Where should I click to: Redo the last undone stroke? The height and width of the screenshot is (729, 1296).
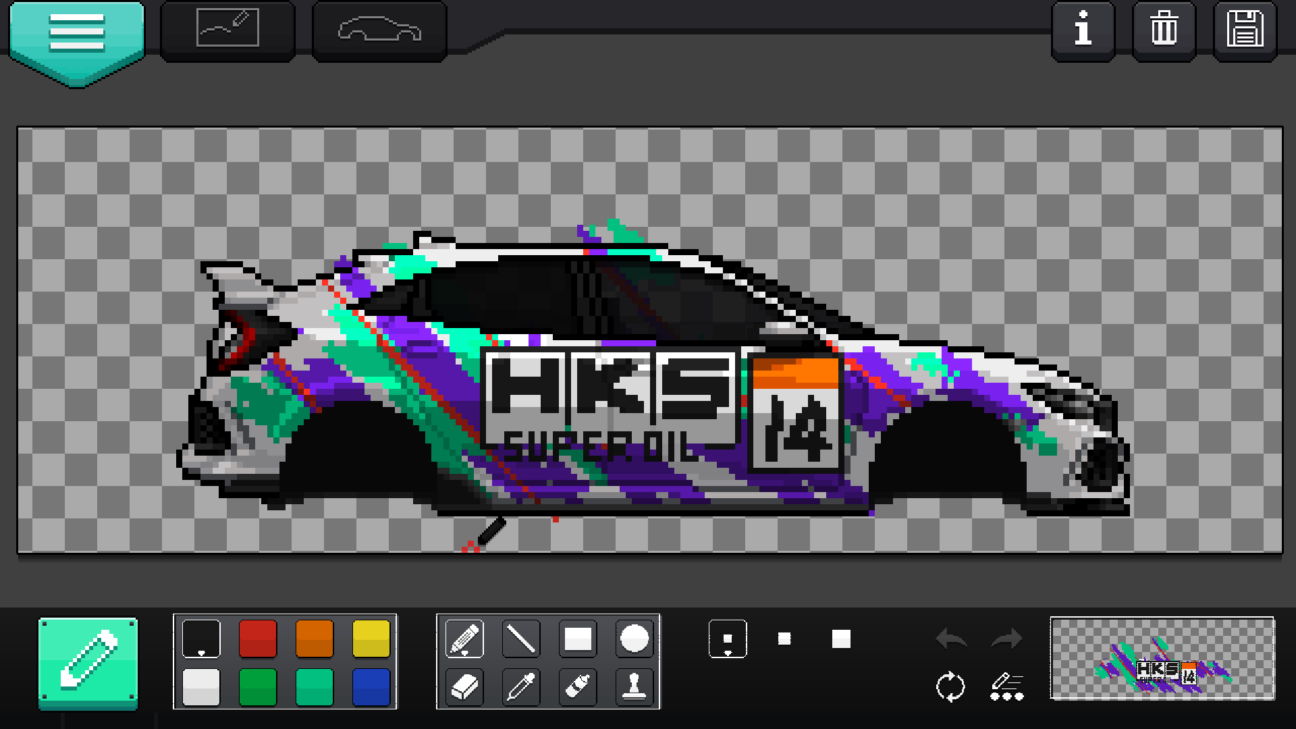point(1007,639)
